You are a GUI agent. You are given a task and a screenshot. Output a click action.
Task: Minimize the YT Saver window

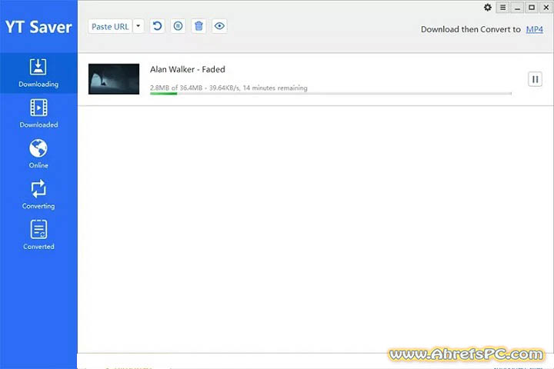(x=517, y=8)
